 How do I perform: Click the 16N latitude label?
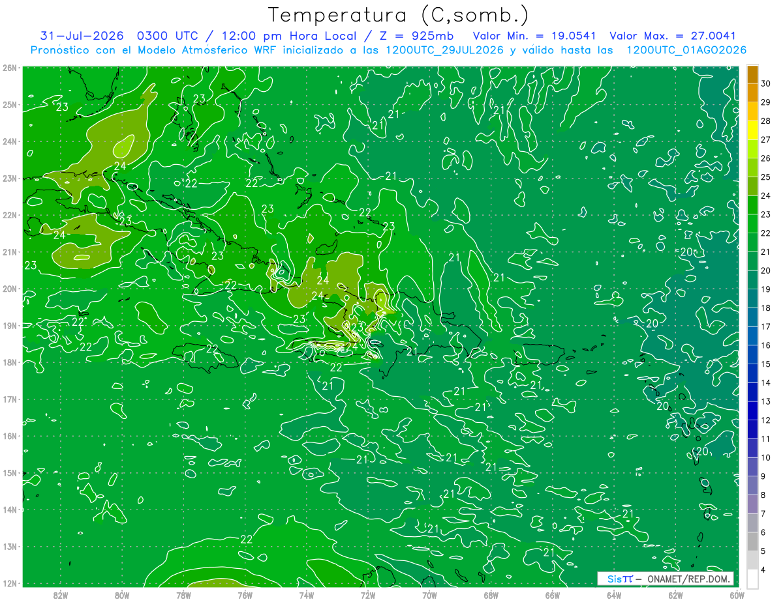tap(10, 436)
